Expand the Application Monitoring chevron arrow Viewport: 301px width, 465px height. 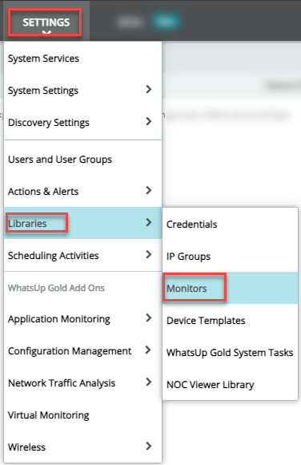(149, 318)
